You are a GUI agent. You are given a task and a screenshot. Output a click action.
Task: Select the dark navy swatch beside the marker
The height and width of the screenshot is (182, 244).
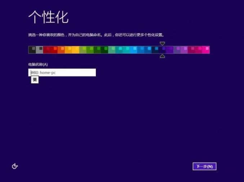tap(155, 50)
